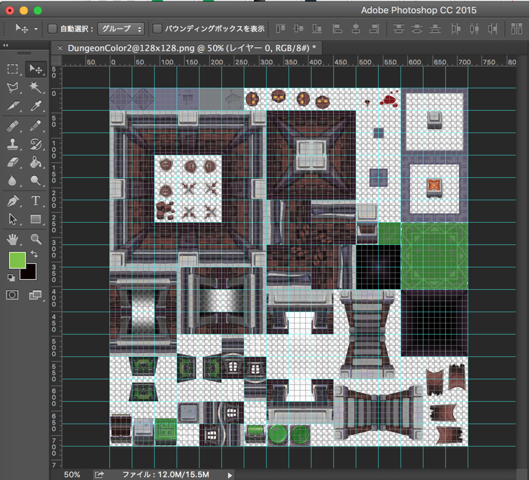Screen dimensions: 529x480
Task: Click the ruler origin corner box
Action: 56,61
